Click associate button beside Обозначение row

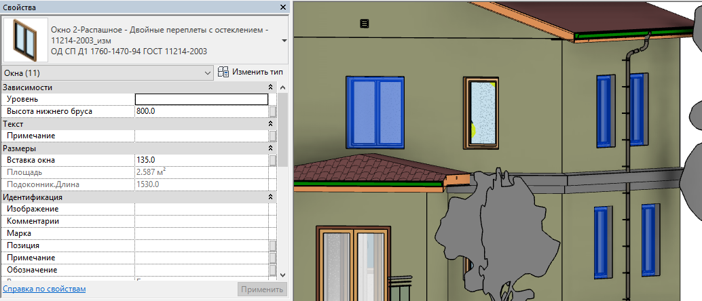pos(273,270)
